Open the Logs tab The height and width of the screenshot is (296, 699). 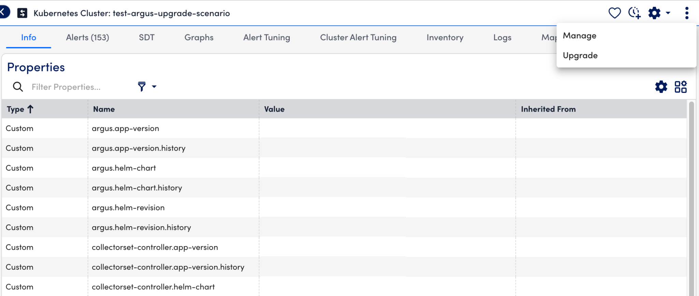coord(502,38)
